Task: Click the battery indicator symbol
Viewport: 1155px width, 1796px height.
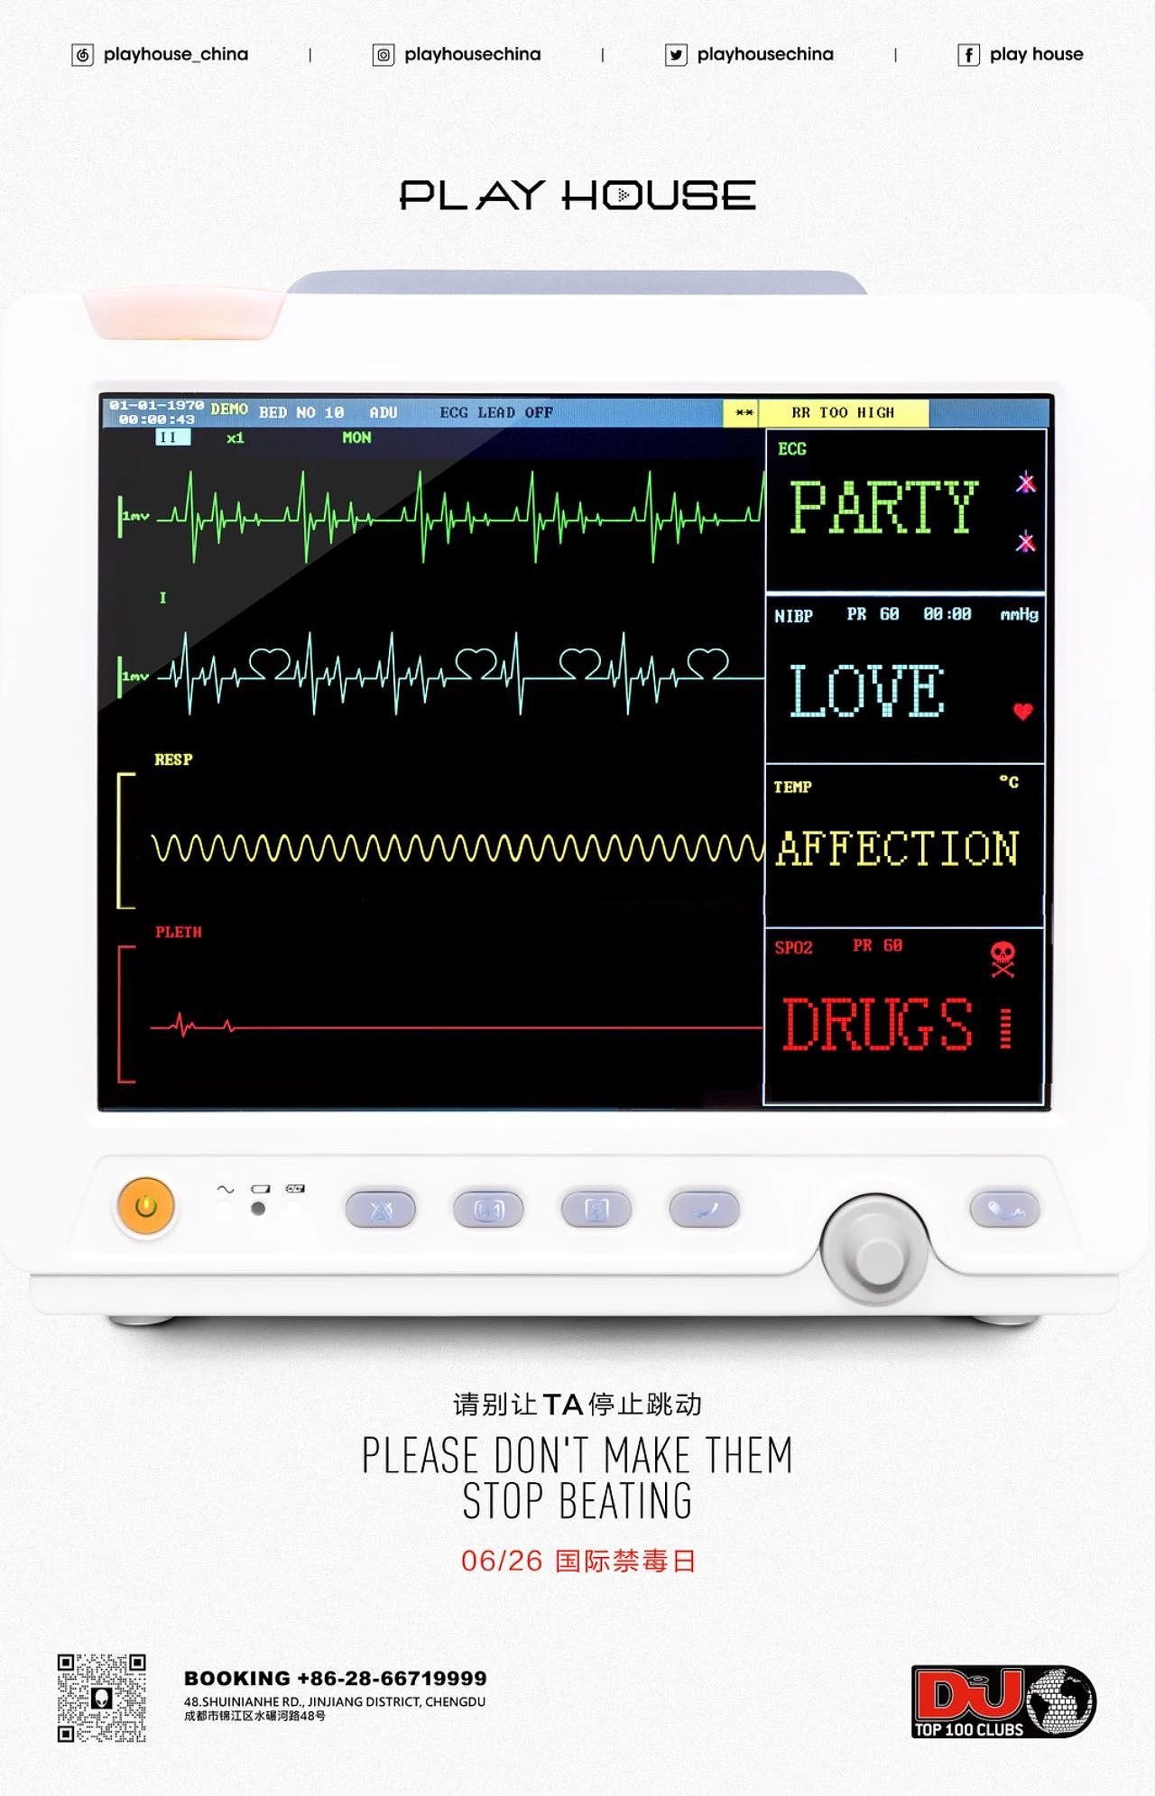Action: pyautogui.click(x=260, y=1189)
